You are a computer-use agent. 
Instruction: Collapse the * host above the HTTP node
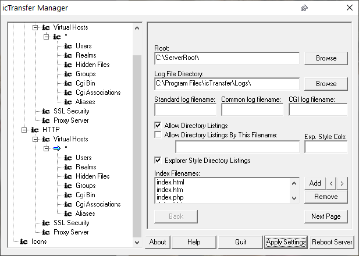point(46,37)
